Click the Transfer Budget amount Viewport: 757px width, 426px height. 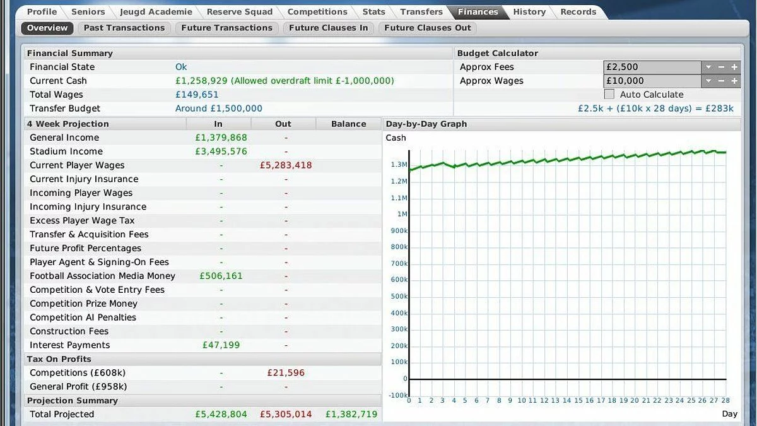219,109
